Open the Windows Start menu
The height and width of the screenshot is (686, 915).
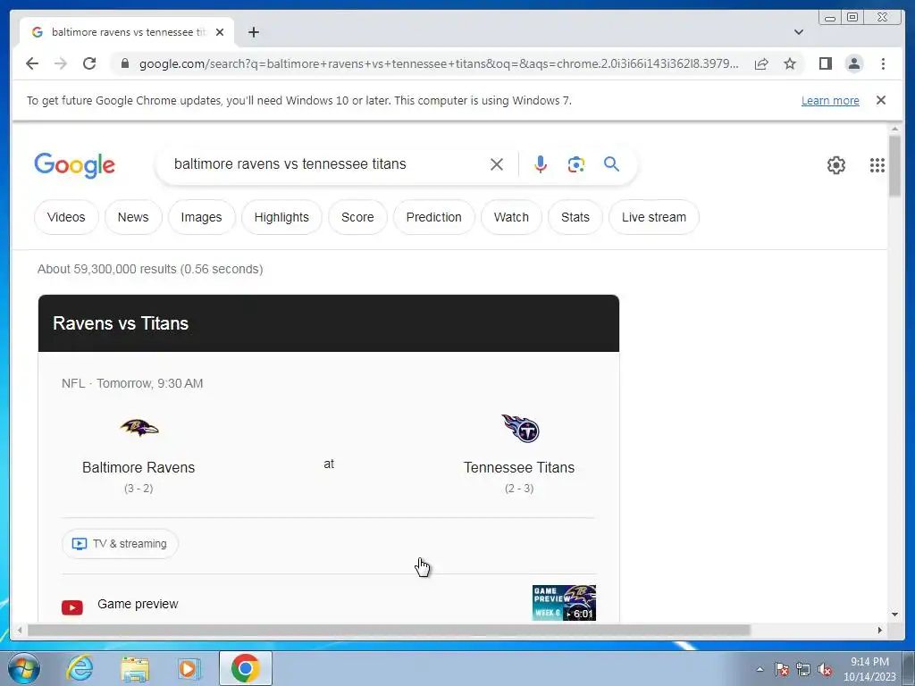24,668
